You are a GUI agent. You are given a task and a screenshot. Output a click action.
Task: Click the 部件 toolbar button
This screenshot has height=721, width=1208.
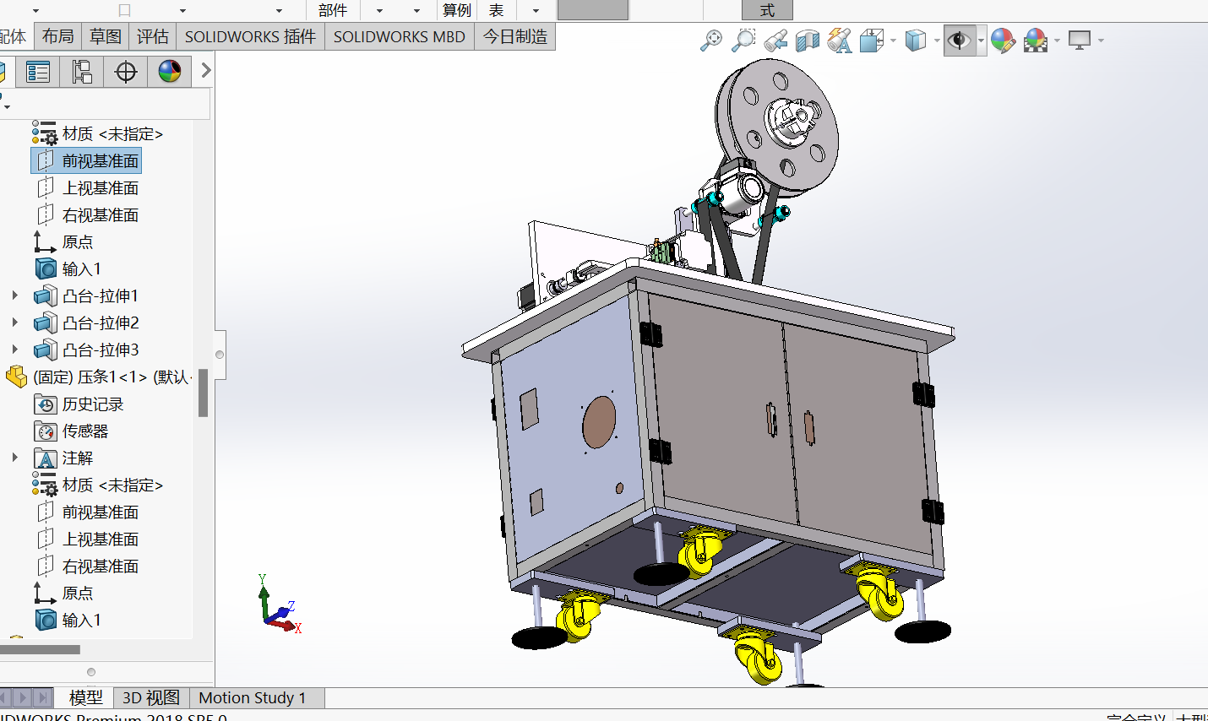[333, 10]
